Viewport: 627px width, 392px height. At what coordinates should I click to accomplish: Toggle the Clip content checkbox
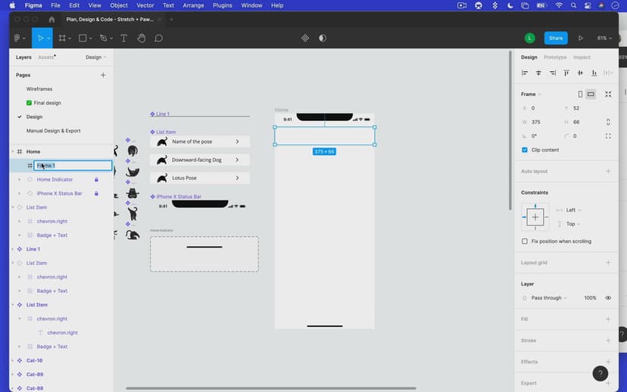point(525,150)
